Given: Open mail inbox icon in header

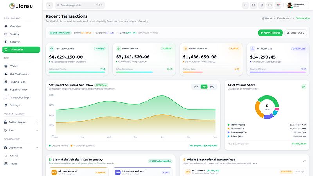Looking at the screenshot, I should pyautogui.click(x=270, y=5).
